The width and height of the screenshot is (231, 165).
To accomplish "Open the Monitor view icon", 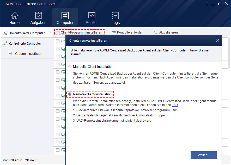I will click(92, 16).
